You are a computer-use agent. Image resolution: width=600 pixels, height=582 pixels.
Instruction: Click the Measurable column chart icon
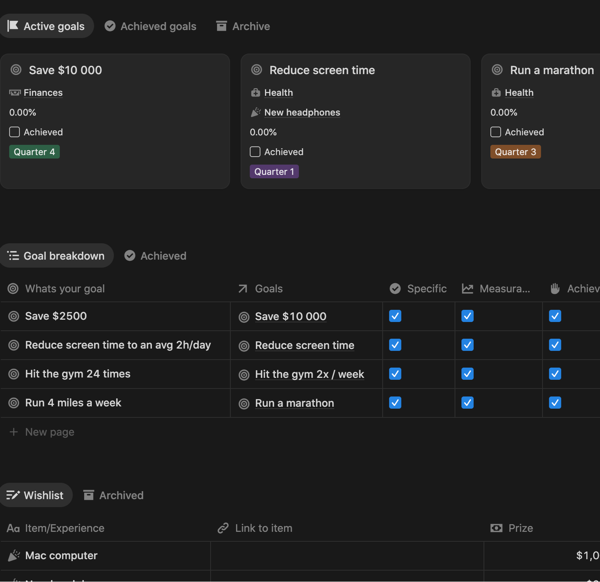click(x=468, y=289)
